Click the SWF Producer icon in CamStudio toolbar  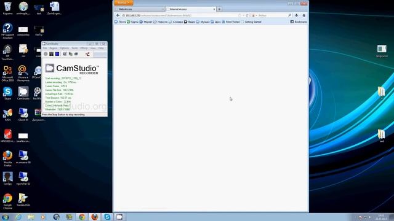[87, 54]
